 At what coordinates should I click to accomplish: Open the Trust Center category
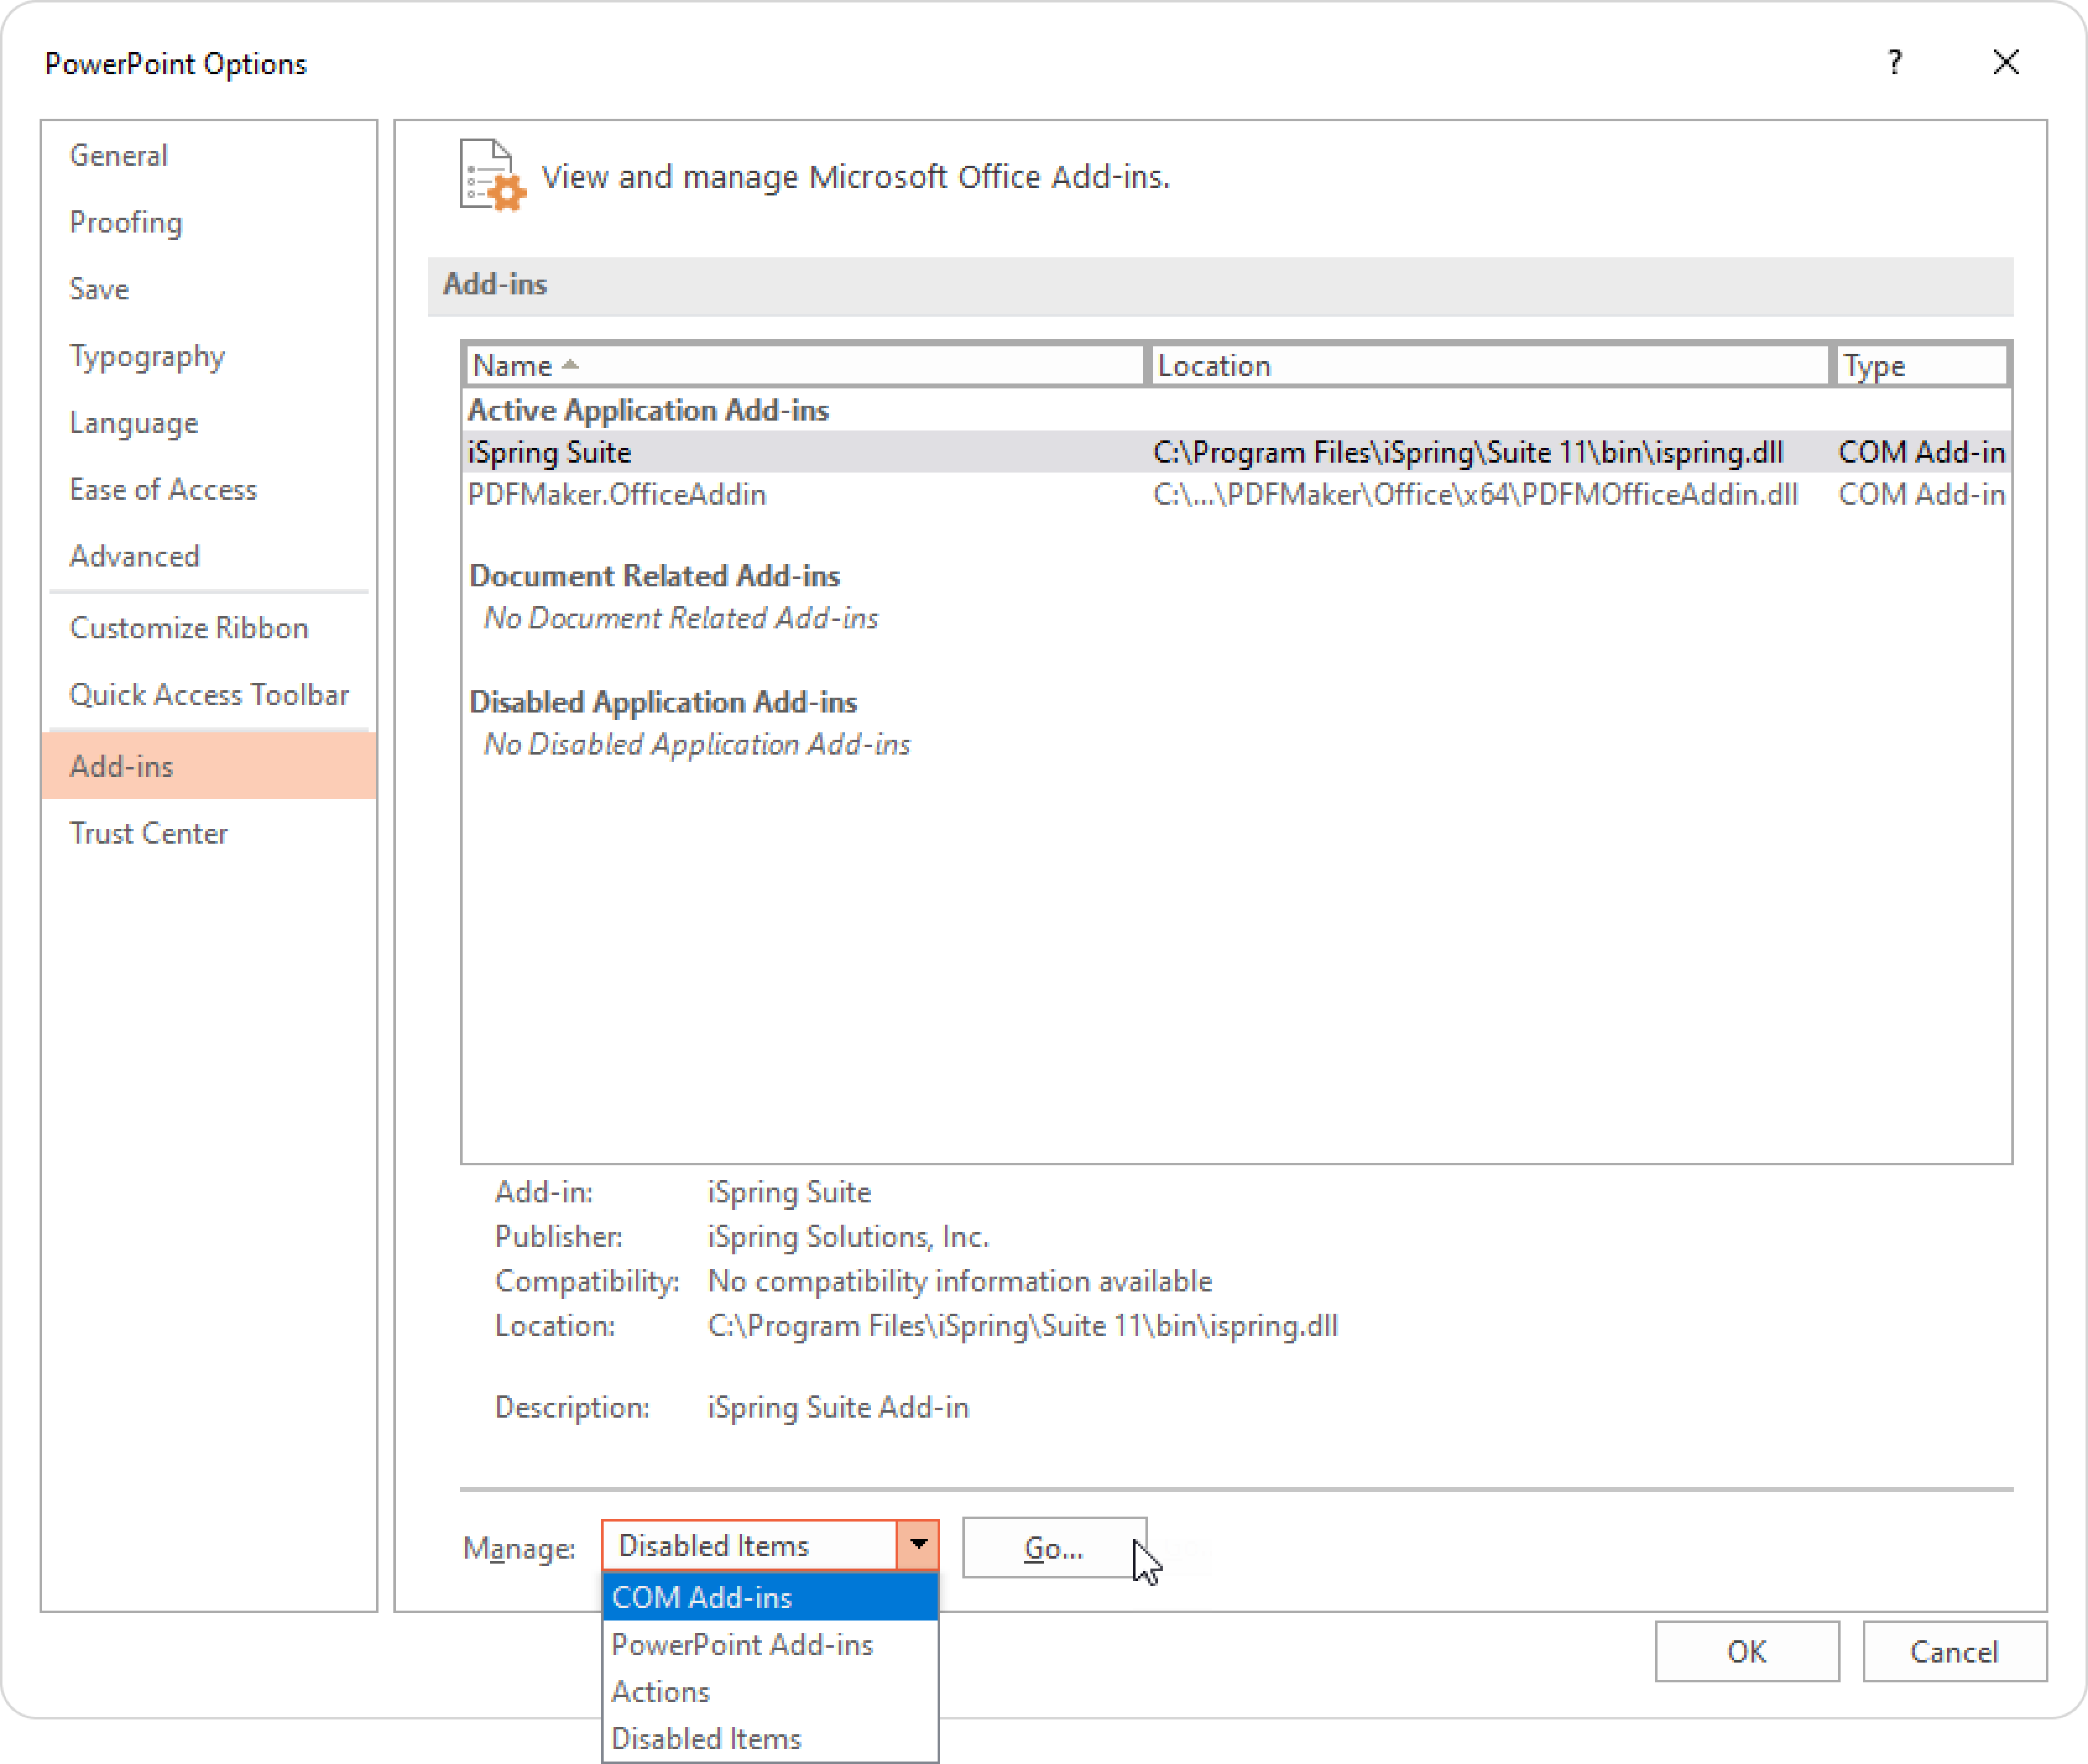(209, 833)
